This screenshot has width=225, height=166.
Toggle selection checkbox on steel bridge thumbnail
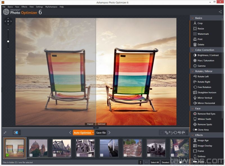pos(54,155)
